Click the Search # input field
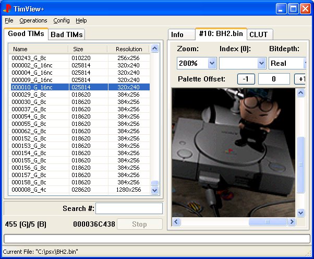 point(128,208)
